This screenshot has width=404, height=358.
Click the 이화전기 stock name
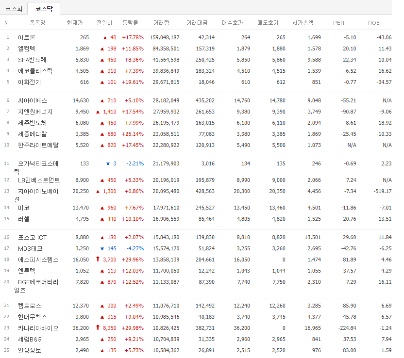29,82
